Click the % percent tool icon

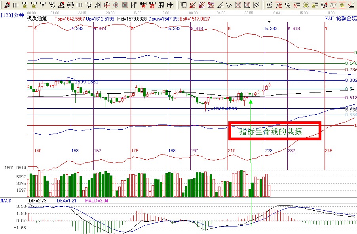click(x=288, y=5)
